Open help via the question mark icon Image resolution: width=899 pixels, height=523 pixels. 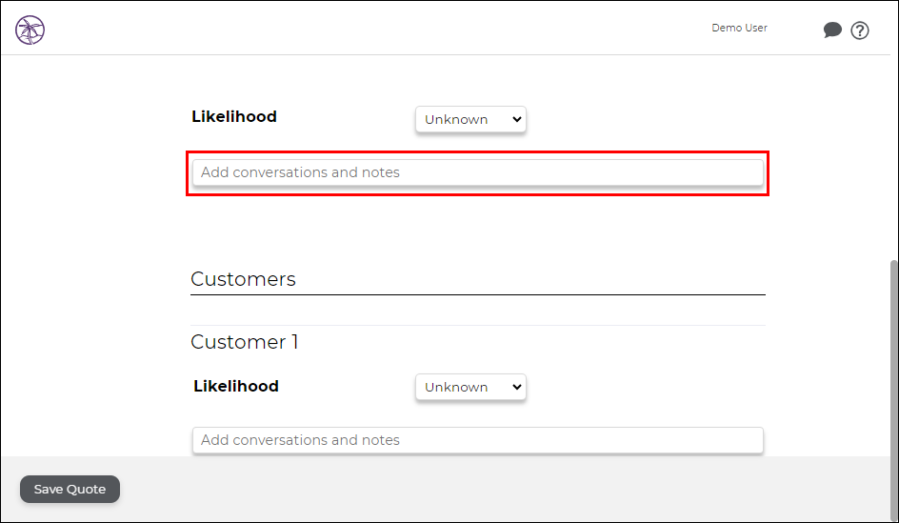[x=859, y=30]
